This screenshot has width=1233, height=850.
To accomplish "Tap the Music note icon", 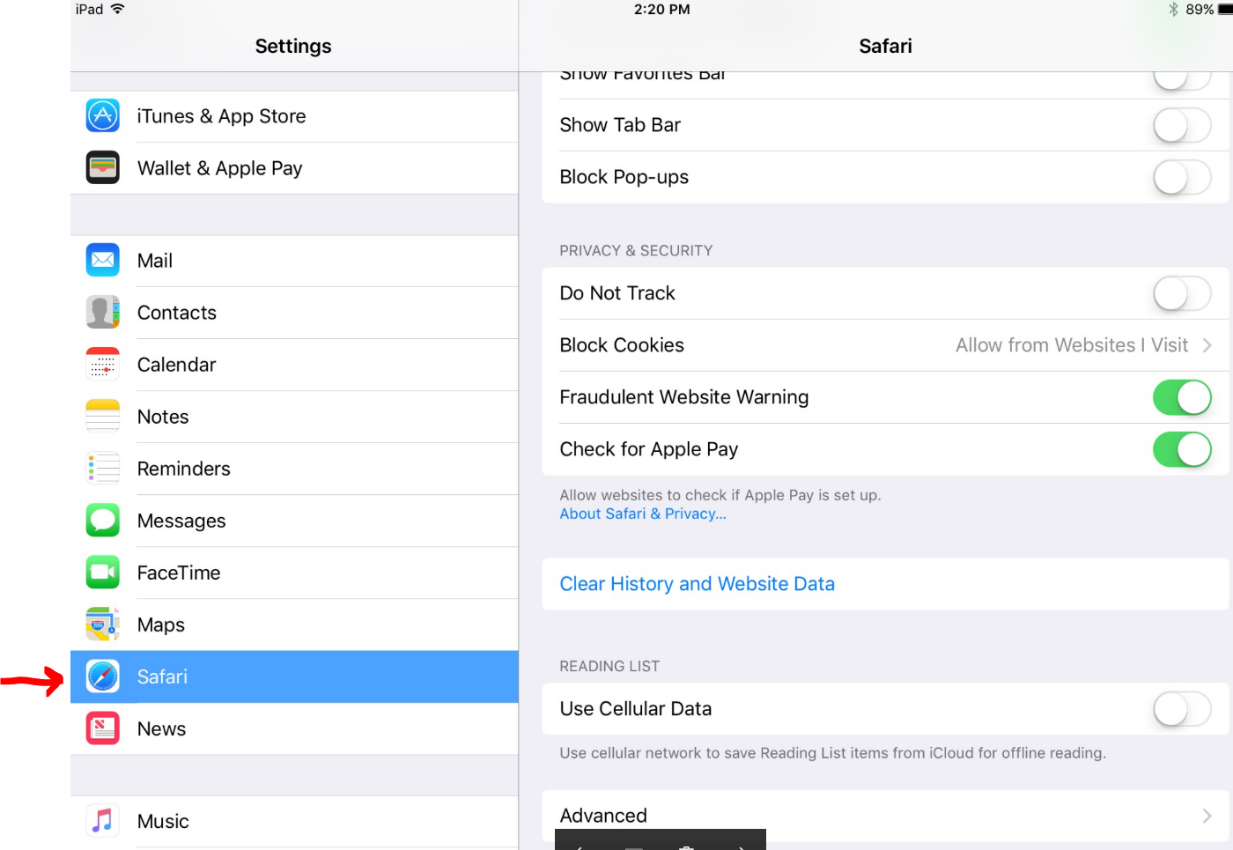I will click(x=103, y=821).
